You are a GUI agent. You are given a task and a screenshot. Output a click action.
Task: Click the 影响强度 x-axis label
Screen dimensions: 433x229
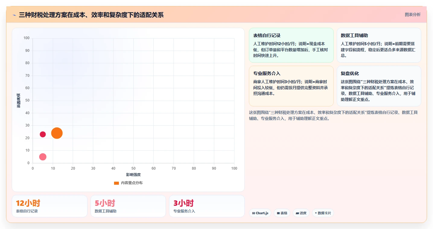coord(133,174)
